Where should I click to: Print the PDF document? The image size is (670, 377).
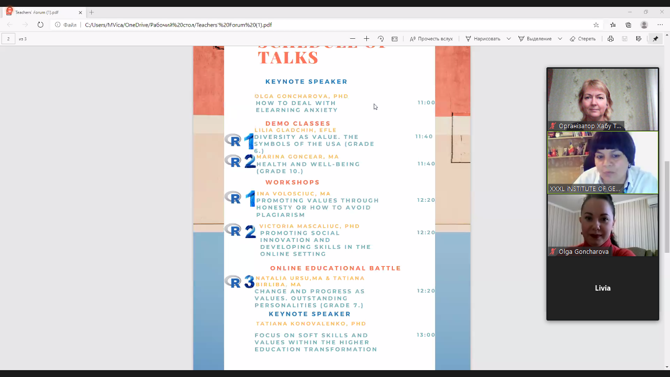click(x=611, y=39)
